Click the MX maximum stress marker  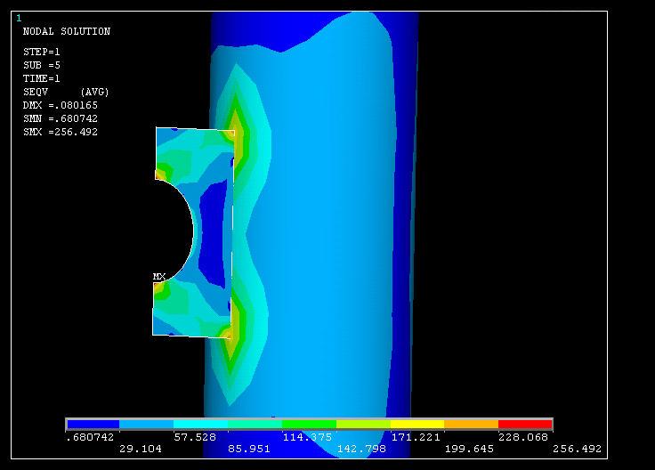point(159,277)
